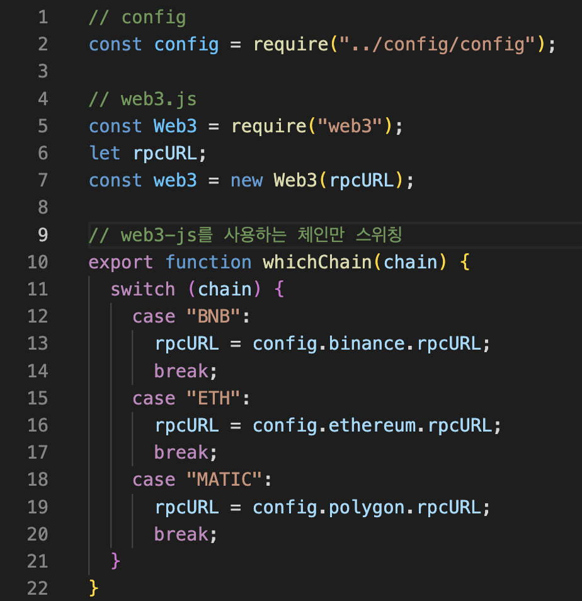Click the "web3" string in require call
Viewport: 582px width, 601px height.
[x=350, y=127]
